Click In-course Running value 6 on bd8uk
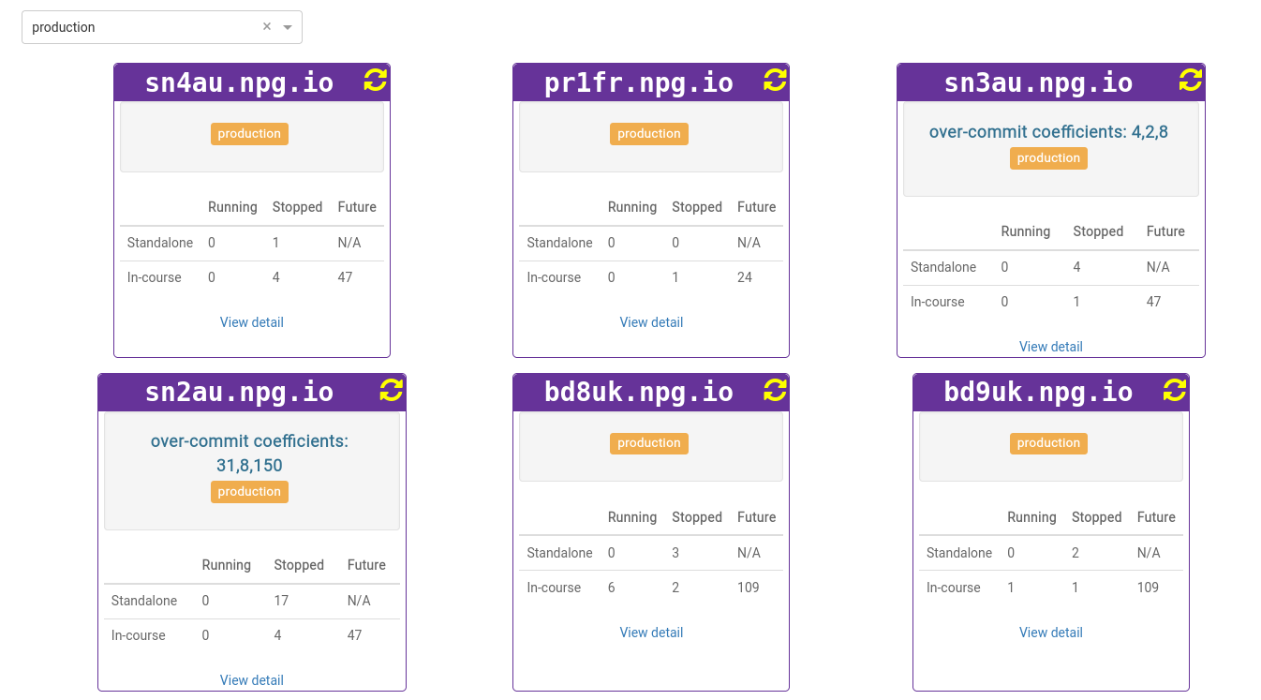Screen dimensions: 1261x700 click(x=612, y=588)
